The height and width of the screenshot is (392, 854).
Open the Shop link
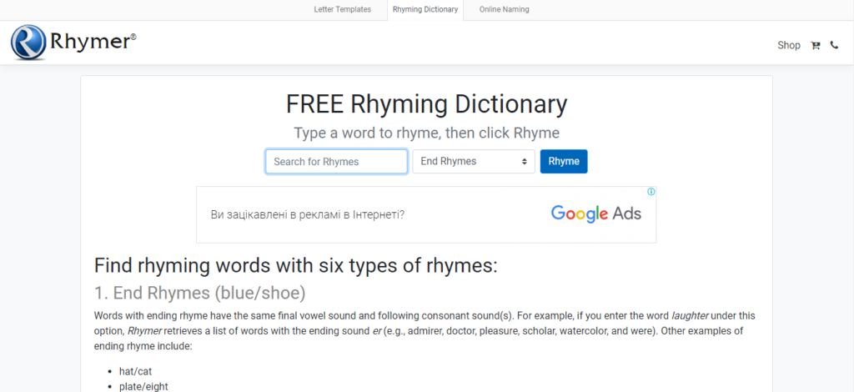point(788,46)
